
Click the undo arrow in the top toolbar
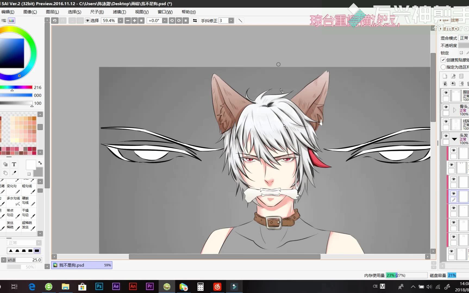55,21
